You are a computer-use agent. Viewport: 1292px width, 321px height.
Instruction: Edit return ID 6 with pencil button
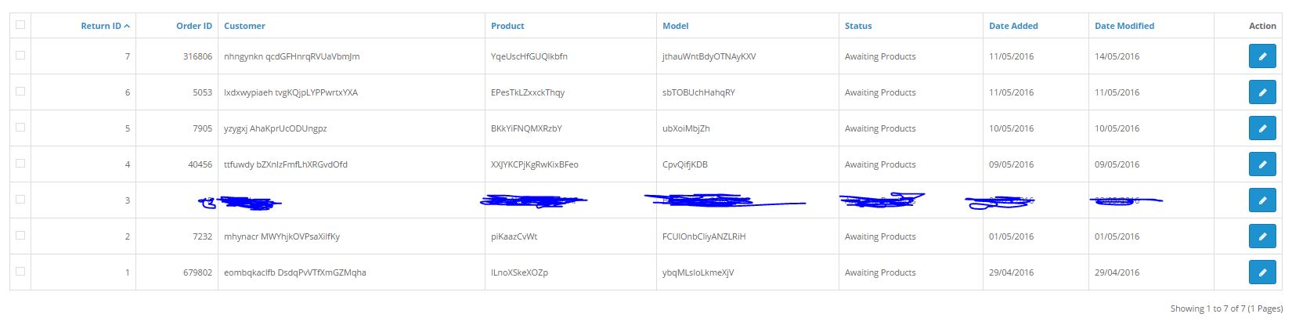pyautogui.click(x=1262, y=92)
